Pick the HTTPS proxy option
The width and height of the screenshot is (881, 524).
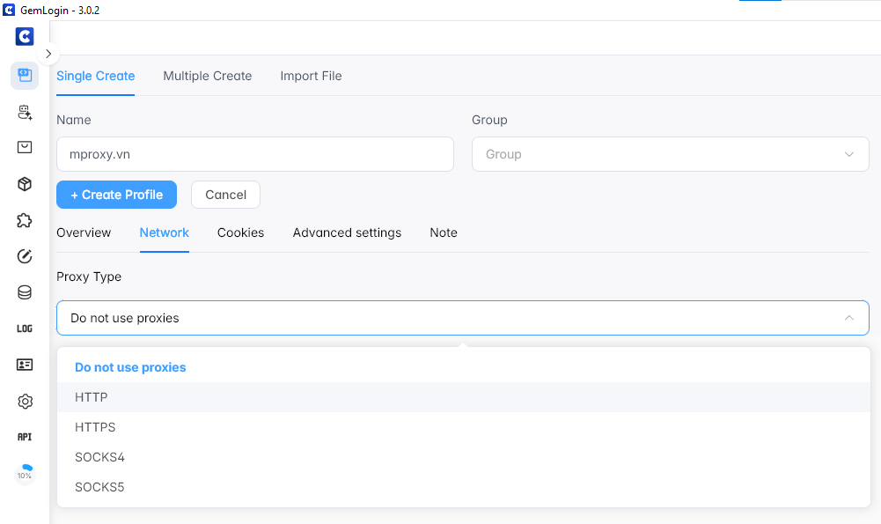(x=95, y=427)
